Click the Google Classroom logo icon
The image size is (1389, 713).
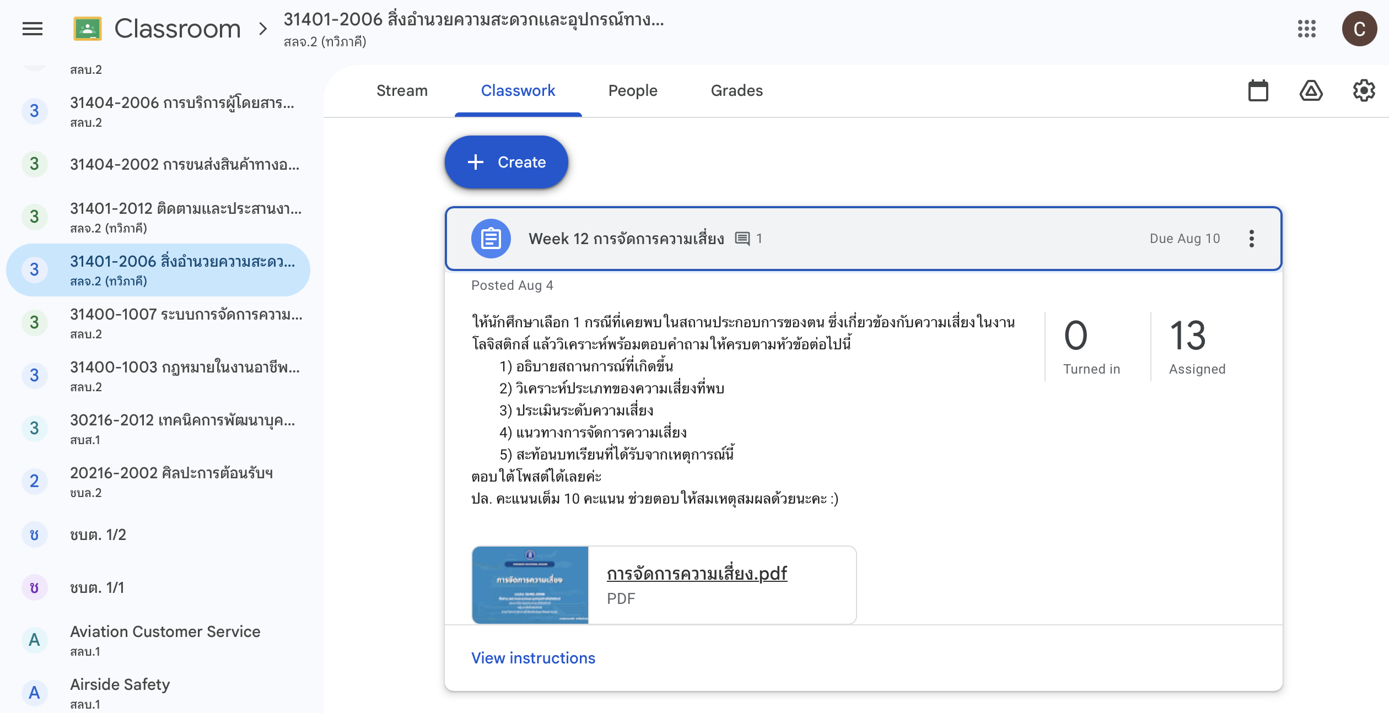(87, 29)
